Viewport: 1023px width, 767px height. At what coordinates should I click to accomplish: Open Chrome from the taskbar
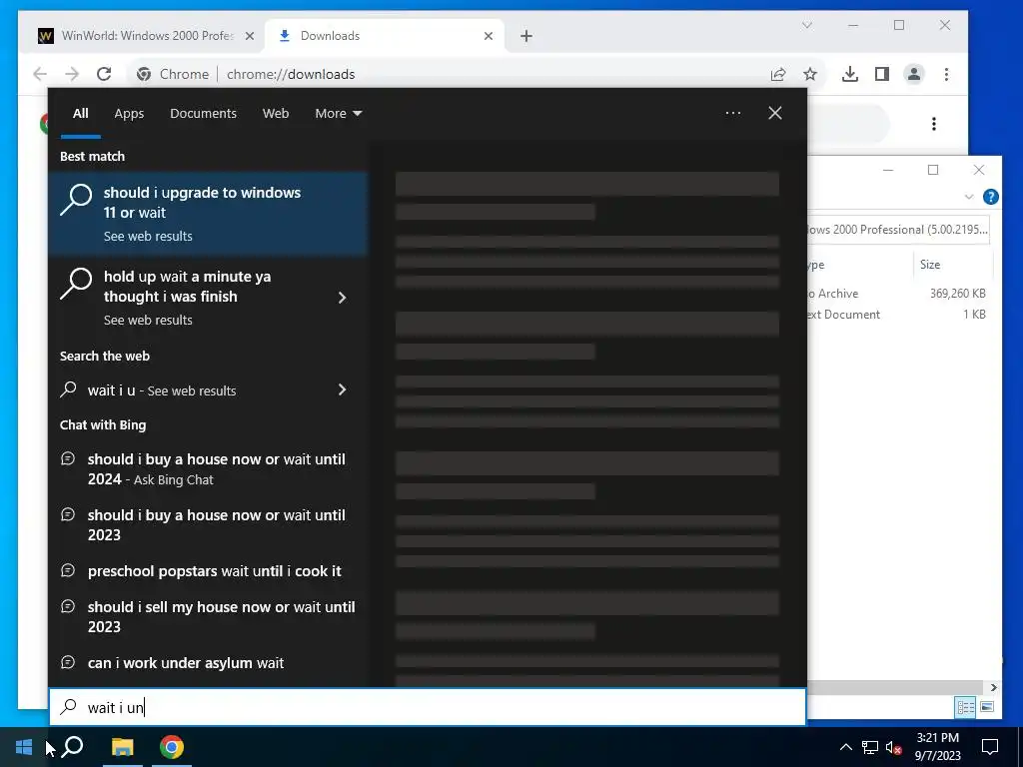click(x=172, y=747)
